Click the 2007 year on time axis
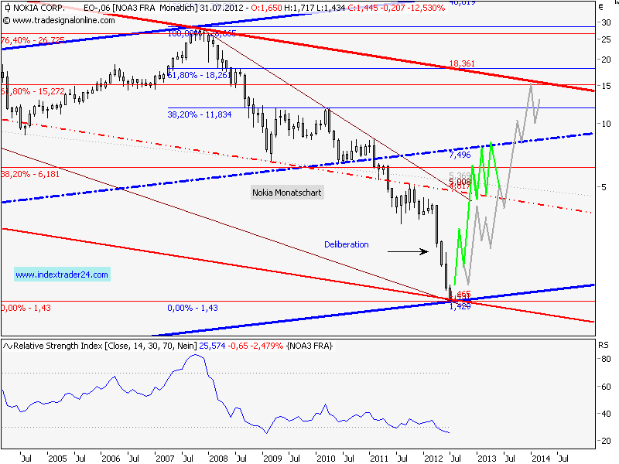 (x=165, y=459)
